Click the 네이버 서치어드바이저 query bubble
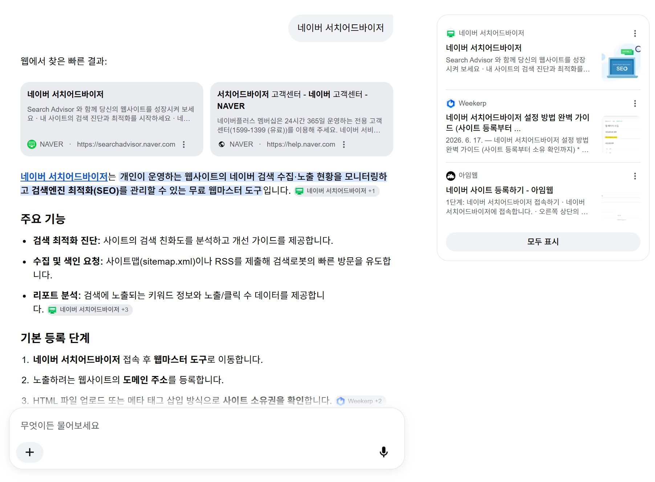This screenshot has width=655, height=482. (x=341, y=28)
